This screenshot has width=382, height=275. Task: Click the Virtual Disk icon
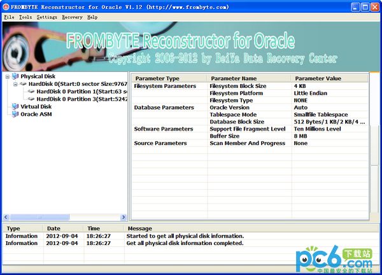(x=15, y=106)
